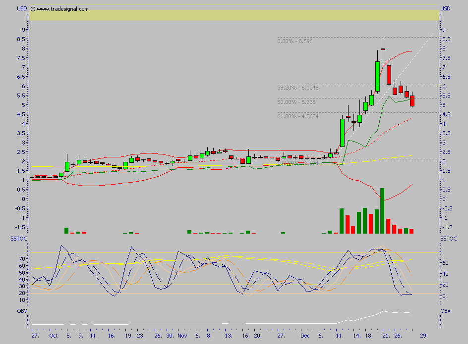468x344 pixels.
Task: Click the '8.' date axis label
Action: (x=209, y=336)
